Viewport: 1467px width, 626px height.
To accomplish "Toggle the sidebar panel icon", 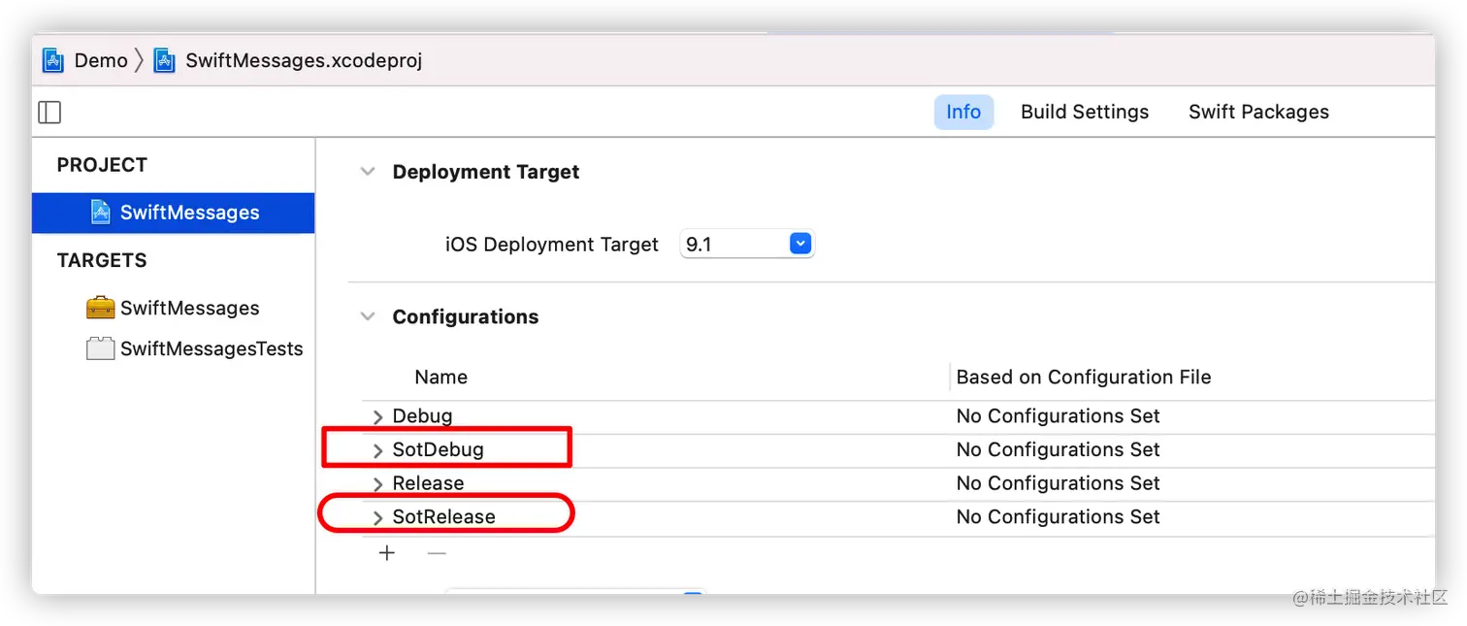I will (x=49, y=113).
